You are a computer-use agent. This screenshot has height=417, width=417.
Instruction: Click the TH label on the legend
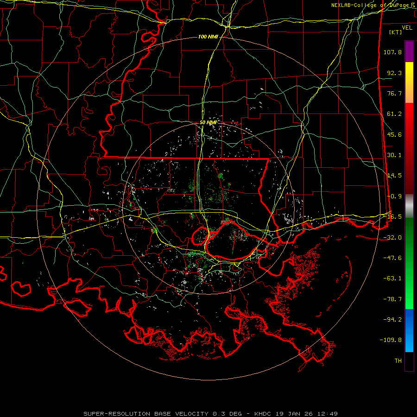[x=398, y=361]
